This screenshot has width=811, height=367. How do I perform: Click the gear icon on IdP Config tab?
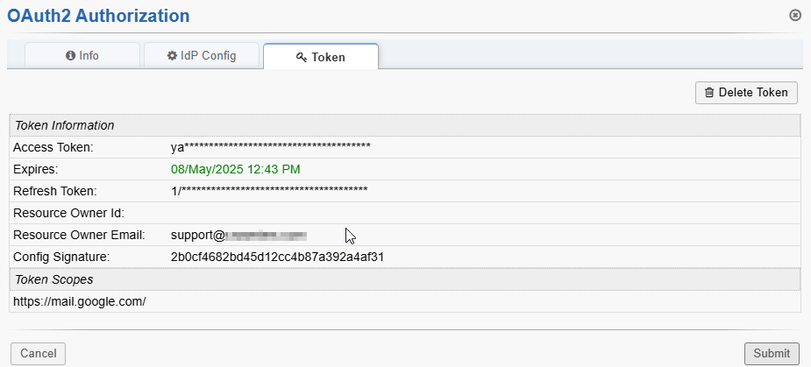(x=173, y=55)
